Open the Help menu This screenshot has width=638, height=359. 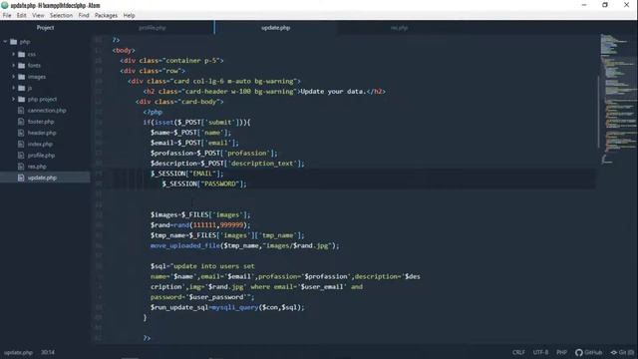click(x=129, y=16)
